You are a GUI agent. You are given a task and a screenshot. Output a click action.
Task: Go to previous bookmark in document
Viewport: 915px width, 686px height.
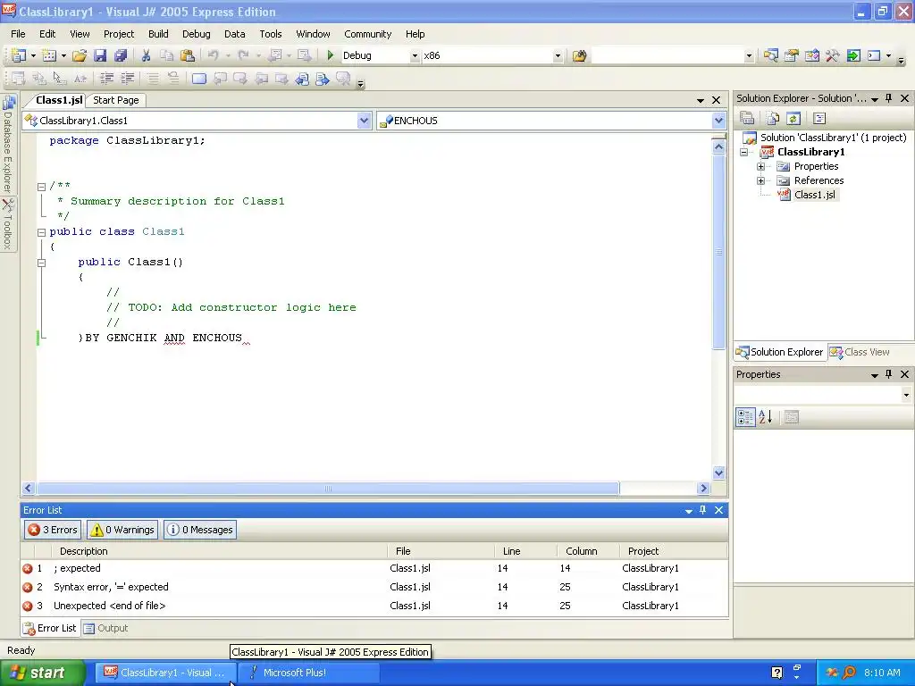[x=220, y=79]
